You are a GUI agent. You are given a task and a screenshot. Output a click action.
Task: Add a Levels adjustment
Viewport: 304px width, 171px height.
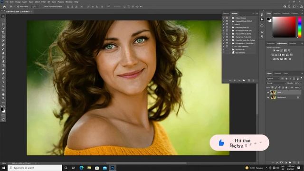coord(277,51)
